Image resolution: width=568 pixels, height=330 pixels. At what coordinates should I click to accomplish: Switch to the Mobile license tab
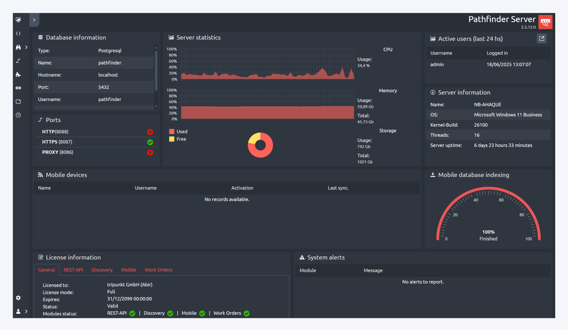pyautogui.click(x=129, y=270)
